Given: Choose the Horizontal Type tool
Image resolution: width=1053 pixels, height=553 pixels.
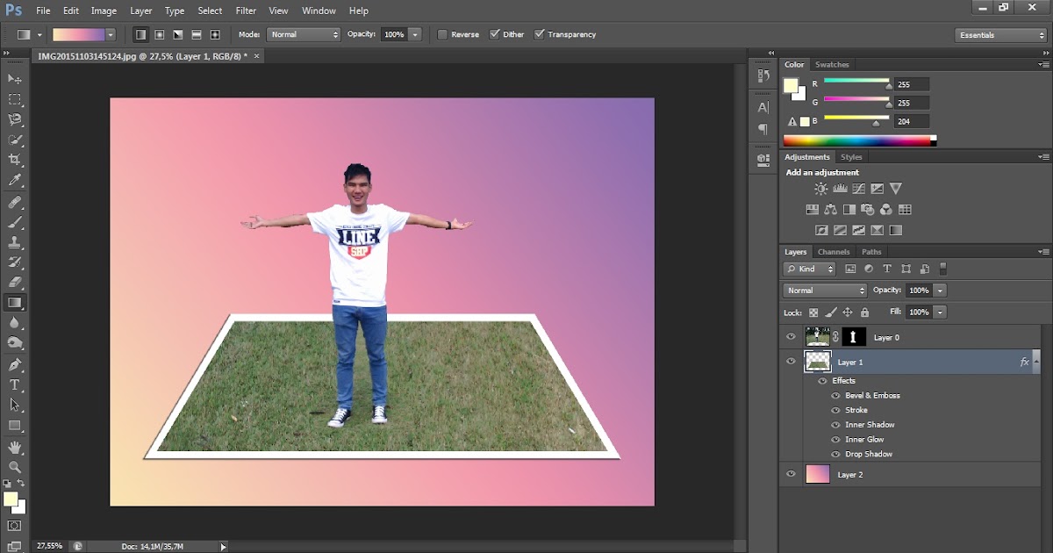Looking at the screenshot, I should (14, 384).
